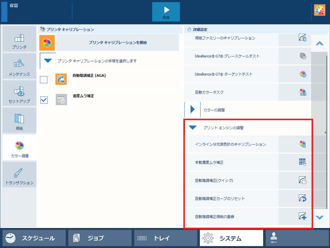Click the 保留 status label at top left
Screen dimensions: 330x248
tap(14, 6)
